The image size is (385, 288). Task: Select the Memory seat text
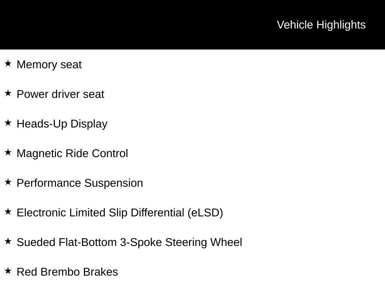click(x=49, y=64)
